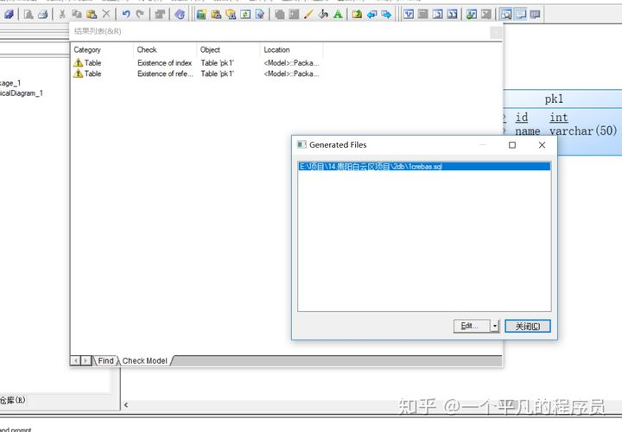
Task: Click the green refresh window icon
Action: (x=245, y=15)
